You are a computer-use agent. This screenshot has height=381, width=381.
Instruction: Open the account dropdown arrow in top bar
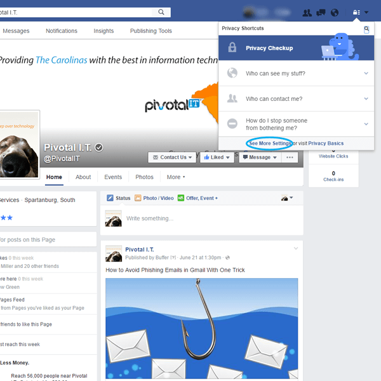[366, 12]
